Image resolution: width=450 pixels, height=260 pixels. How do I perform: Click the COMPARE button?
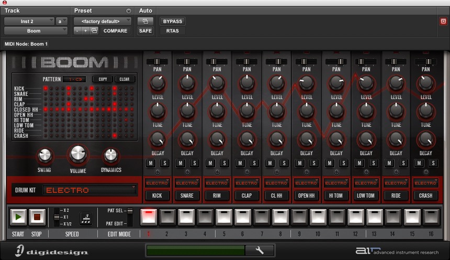tap(115, 31)
